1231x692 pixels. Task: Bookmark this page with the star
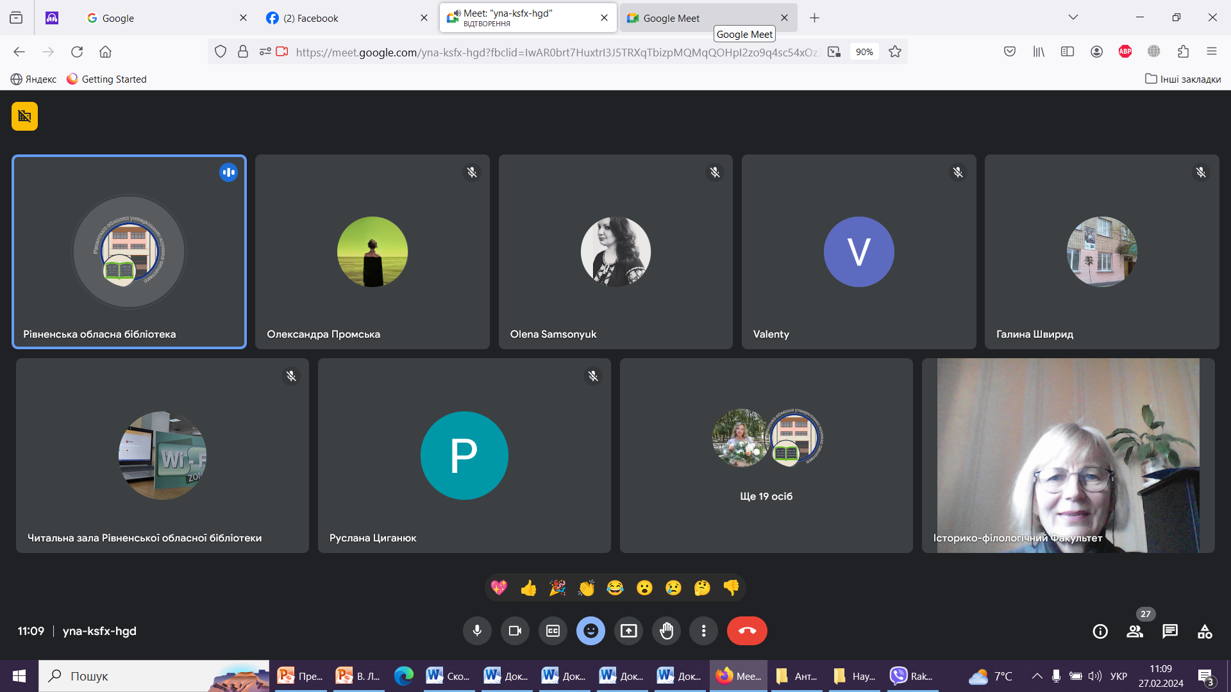895,52
